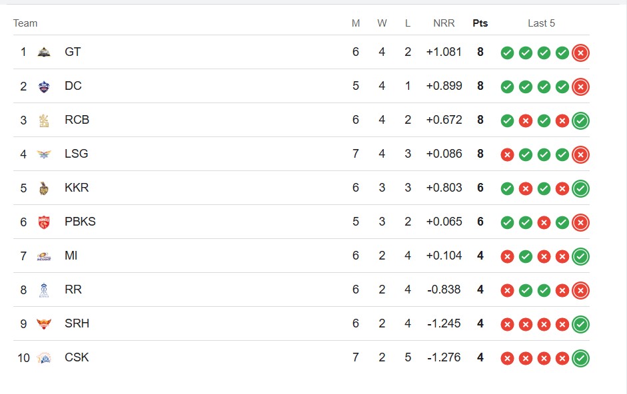Viewport: 627px width, 394px height.
Task: Click the LSG team logo icon
Action: (44, 154)
